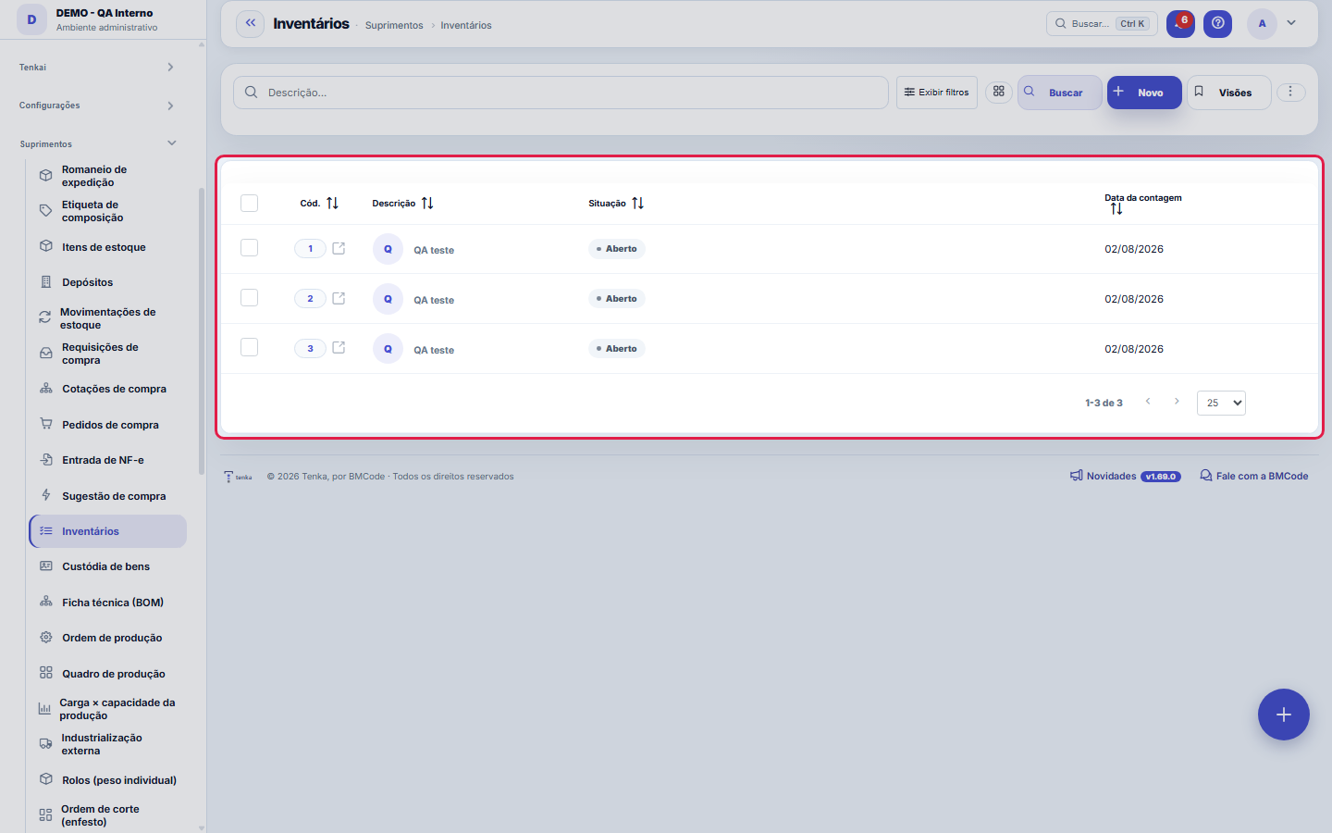Viewport: 1332px width, 833px height.
Task: Go to Ordem de produção in sidebar
Action: pos(107,638)
